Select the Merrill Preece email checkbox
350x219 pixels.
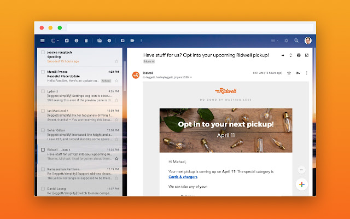coord(43,72)
